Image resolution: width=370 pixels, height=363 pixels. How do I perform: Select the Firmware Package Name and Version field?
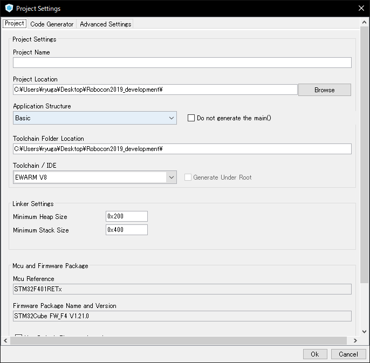click(x=182, y=316)
